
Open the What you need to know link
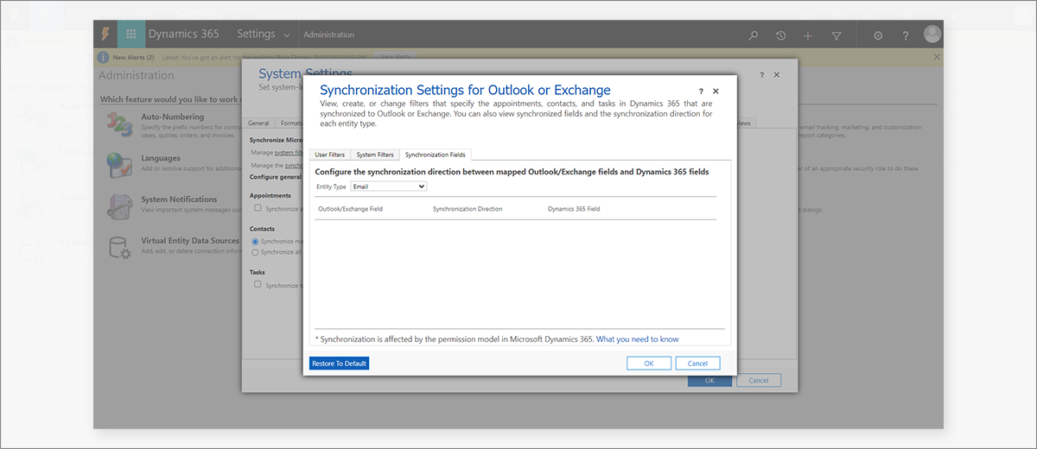tap(638, 339)
